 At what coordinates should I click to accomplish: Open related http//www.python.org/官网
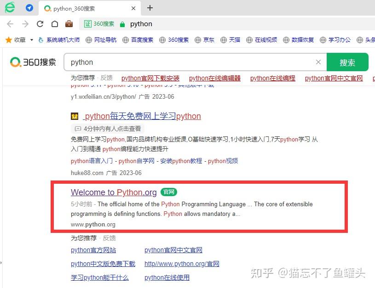click(182, 264)
